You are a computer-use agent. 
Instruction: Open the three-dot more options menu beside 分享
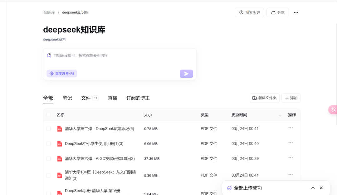(x=296, y=12)
